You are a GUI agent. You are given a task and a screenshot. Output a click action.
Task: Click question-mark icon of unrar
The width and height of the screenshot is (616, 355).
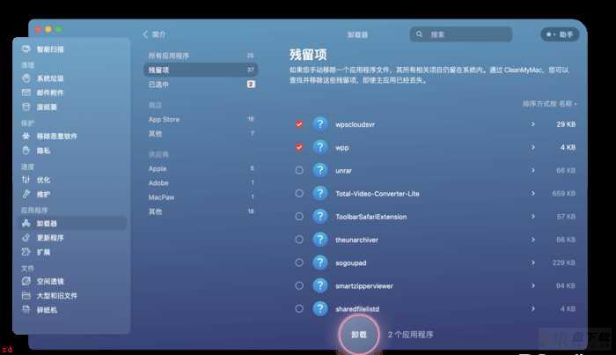[x=320, y=170]
